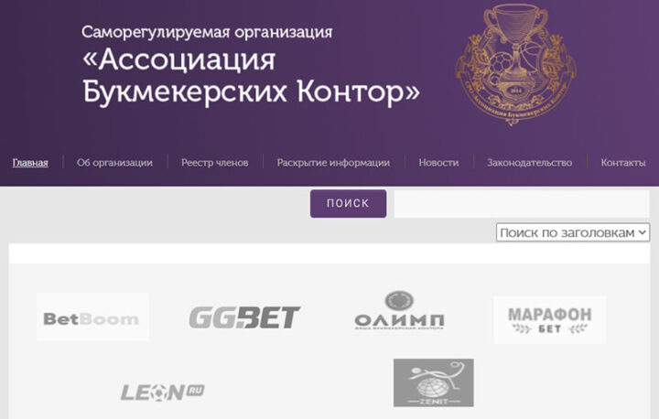The image size is (659, 419).
Task: Navigate to Раскрытие информации section
Action: [333, 163]
